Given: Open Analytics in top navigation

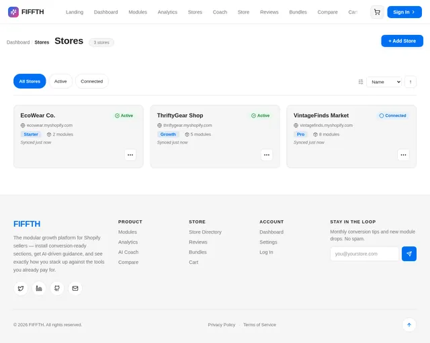Looking at the screenshot, I should [167, 12].
